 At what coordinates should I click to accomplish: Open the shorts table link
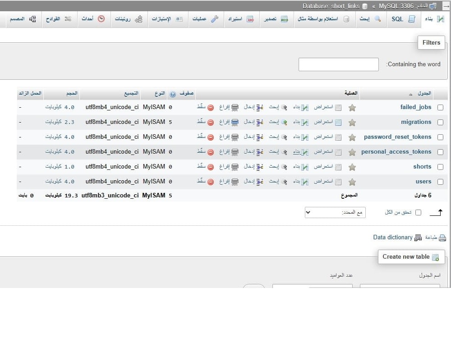click(422, 167)
